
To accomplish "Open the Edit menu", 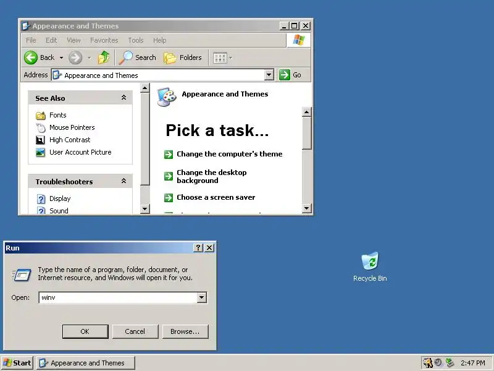I will [x=51, y=40].
